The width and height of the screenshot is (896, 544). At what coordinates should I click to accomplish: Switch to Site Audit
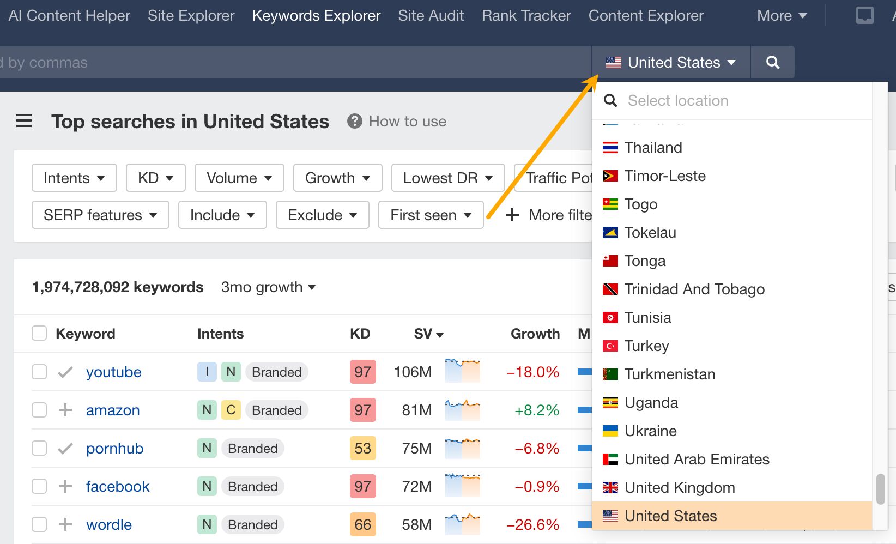pyautogui.click(x=431, y=15)
